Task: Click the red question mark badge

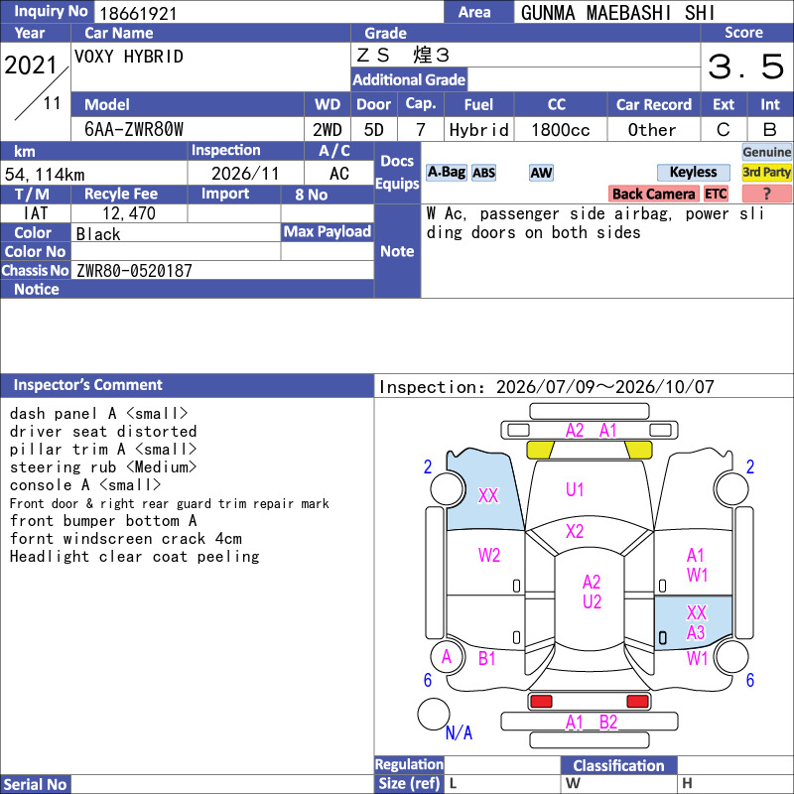Action: pos(766,194)
